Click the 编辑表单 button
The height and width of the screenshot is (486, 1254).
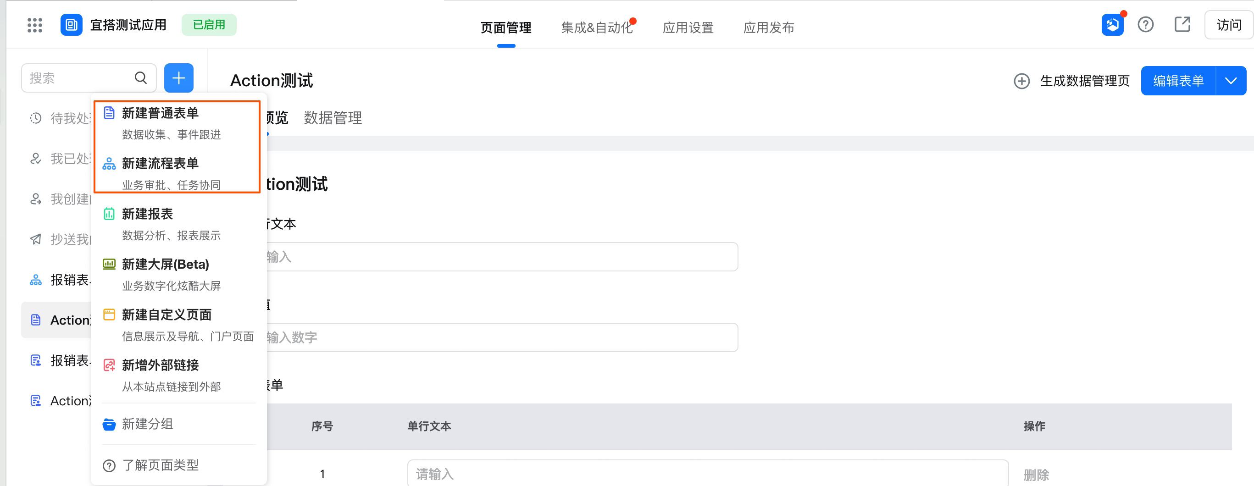click(1178, 81)
